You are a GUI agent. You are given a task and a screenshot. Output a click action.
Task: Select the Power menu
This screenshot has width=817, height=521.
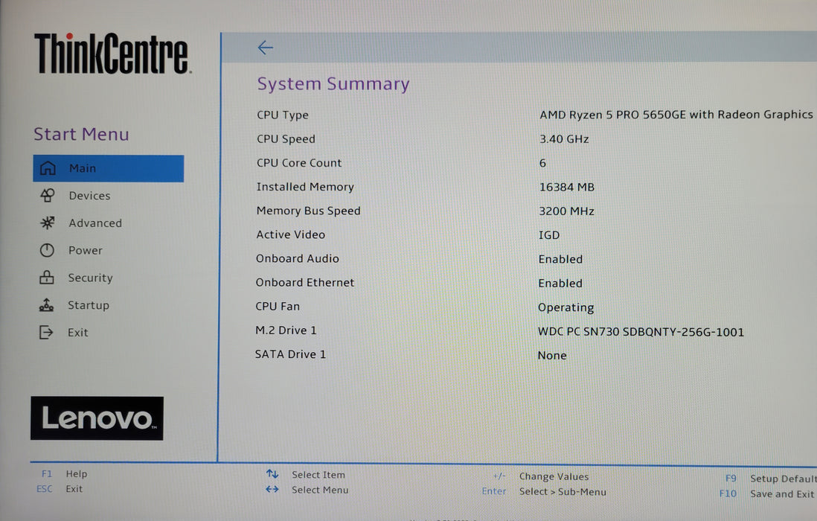click(86, 251)
